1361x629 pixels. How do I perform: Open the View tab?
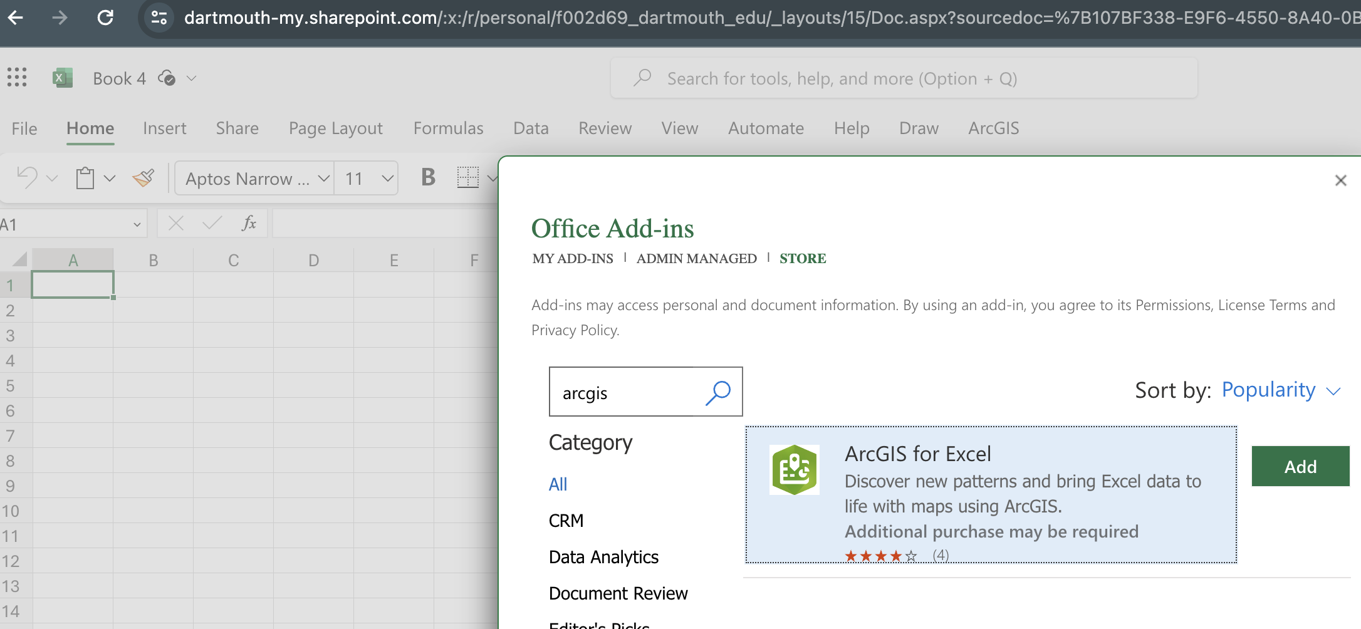(680, 128)
